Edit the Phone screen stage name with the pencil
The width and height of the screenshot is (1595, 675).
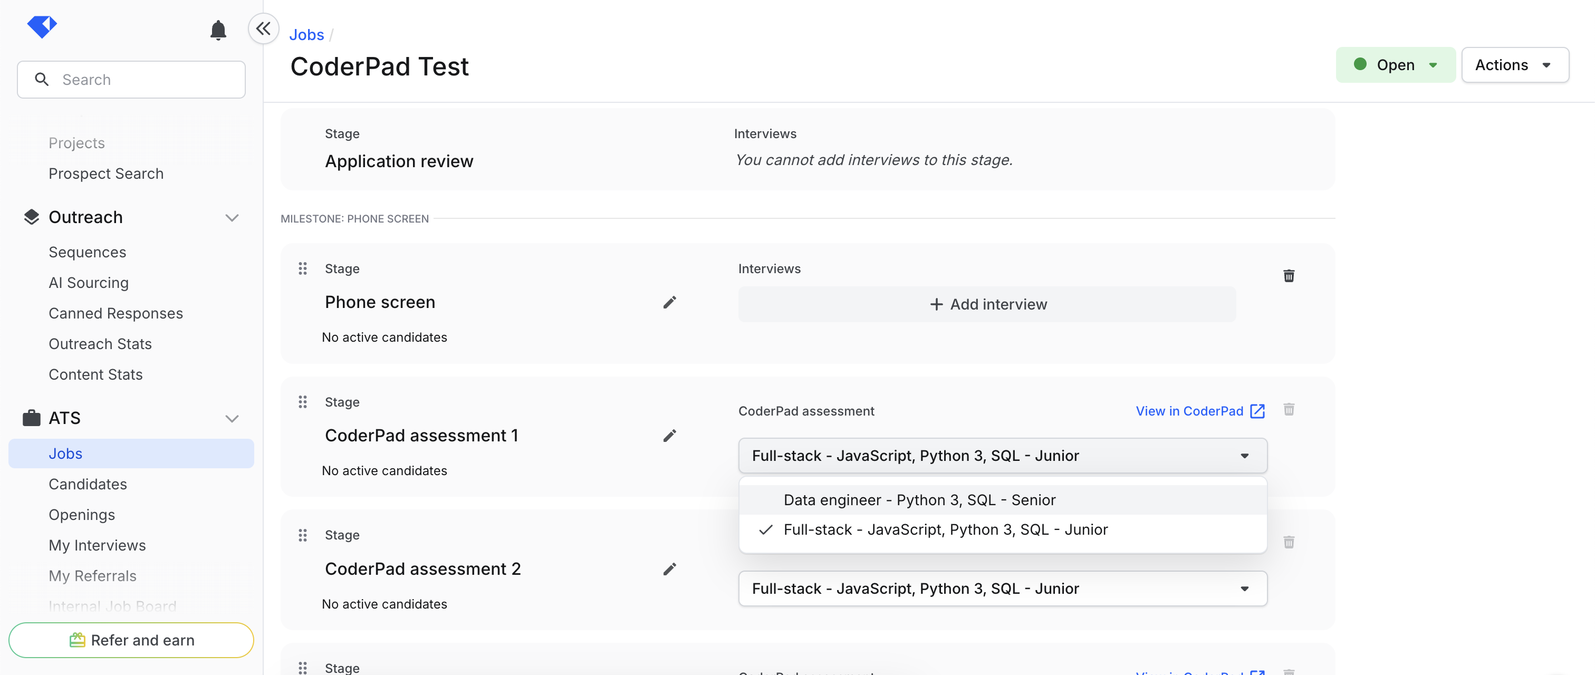[669, 302]
